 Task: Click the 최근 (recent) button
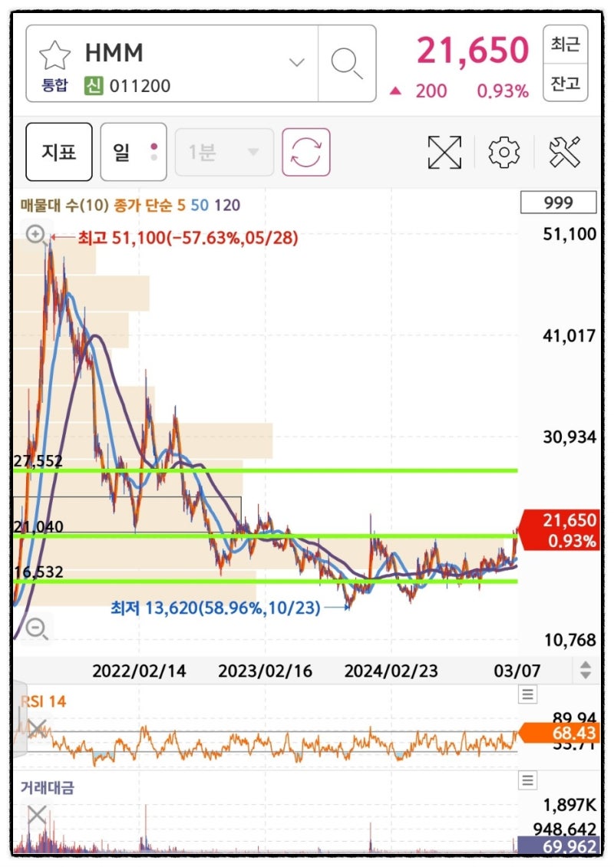pos(565,45)
